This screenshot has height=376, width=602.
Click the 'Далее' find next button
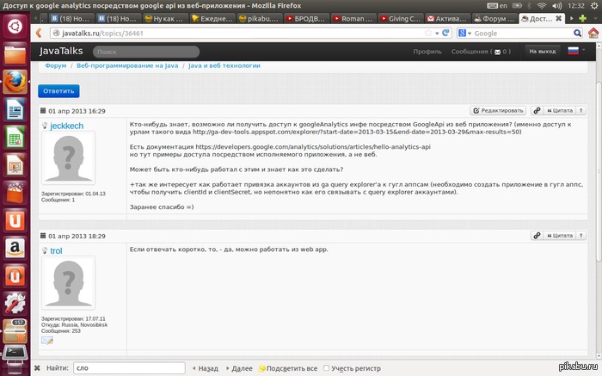coord(239,368)
